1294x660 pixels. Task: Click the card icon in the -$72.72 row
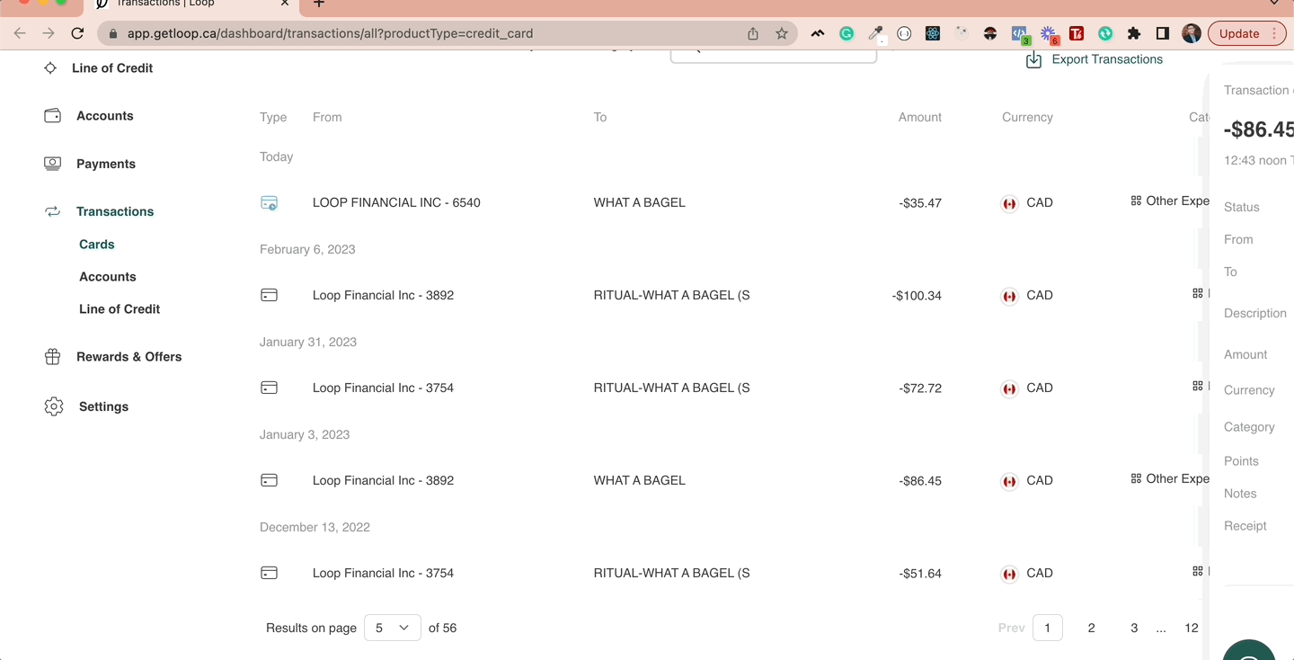click(269, 388)
